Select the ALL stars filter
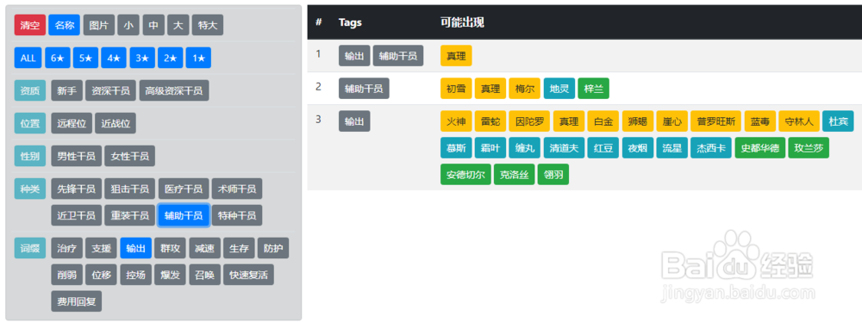Viewport: 862px width, 322px height. (28, 58)
